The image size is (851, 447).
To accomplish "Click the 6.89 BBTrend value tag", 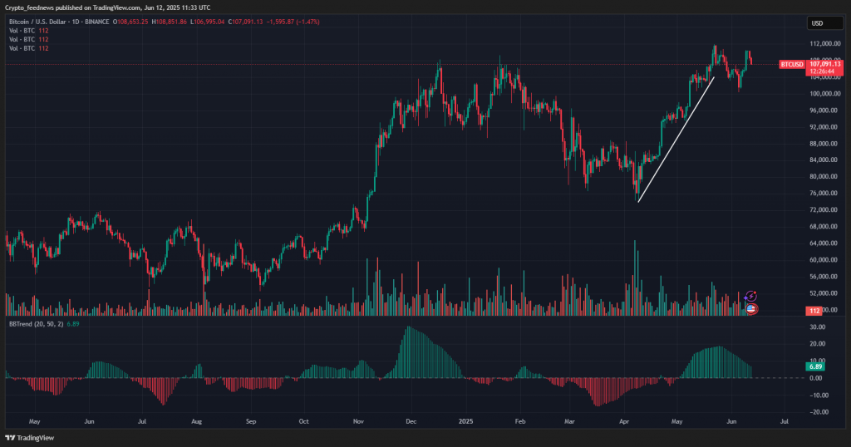I will click(x=815, y=366).
